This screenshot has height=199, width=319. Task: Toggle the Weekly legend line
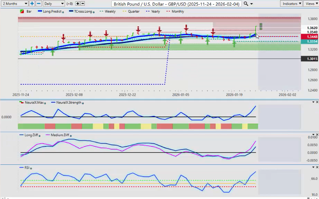tap(108, 11)
